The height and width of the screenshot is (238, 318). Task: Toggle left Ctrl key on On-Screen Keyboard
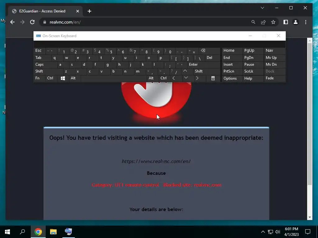(51, 78)
